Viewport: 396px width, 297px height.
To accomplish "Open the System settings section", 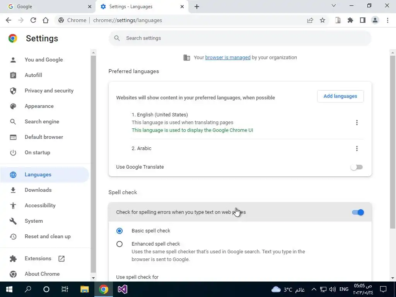I will [x=34, y=221].
